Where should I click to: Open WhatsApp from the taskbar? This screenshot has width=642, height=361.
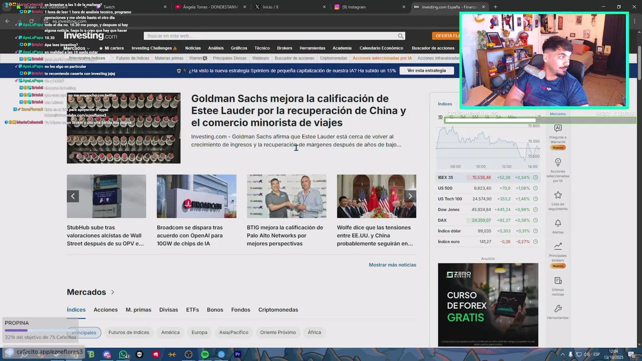(x=123, y=354)
